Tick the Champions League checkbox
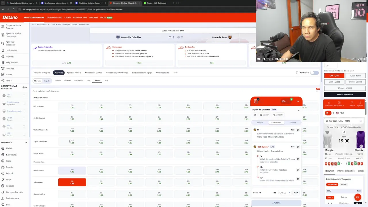 click(24, 111)
